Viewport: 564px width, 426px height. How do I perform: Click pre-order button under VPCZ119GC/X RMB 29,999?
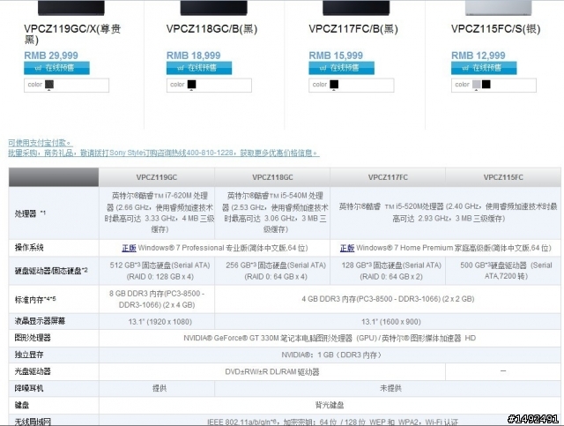(56, 68)
